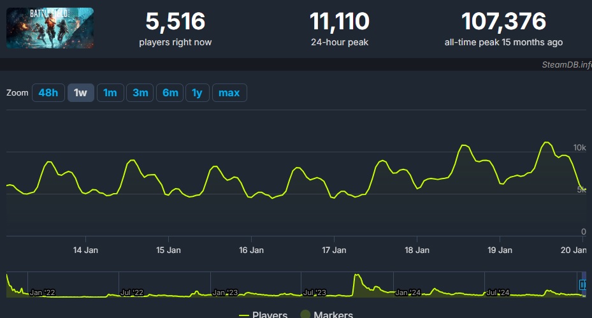Click the 14 Jan axis label

click(85, 250)
